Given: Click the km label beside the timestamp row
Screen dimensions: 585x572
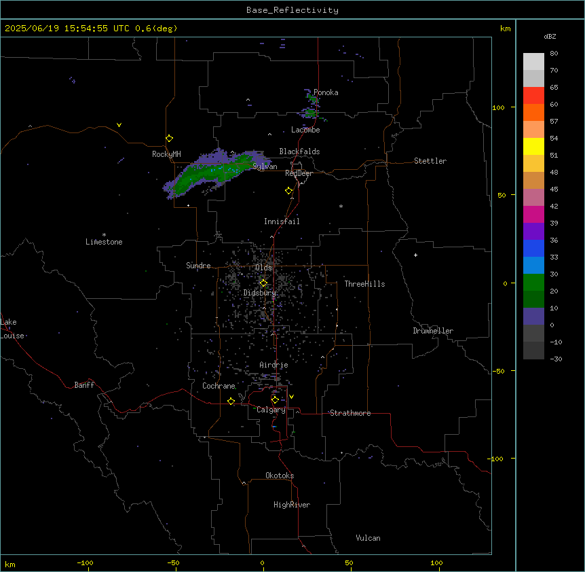Looking at the screenshot, I should tap(505, 29).
